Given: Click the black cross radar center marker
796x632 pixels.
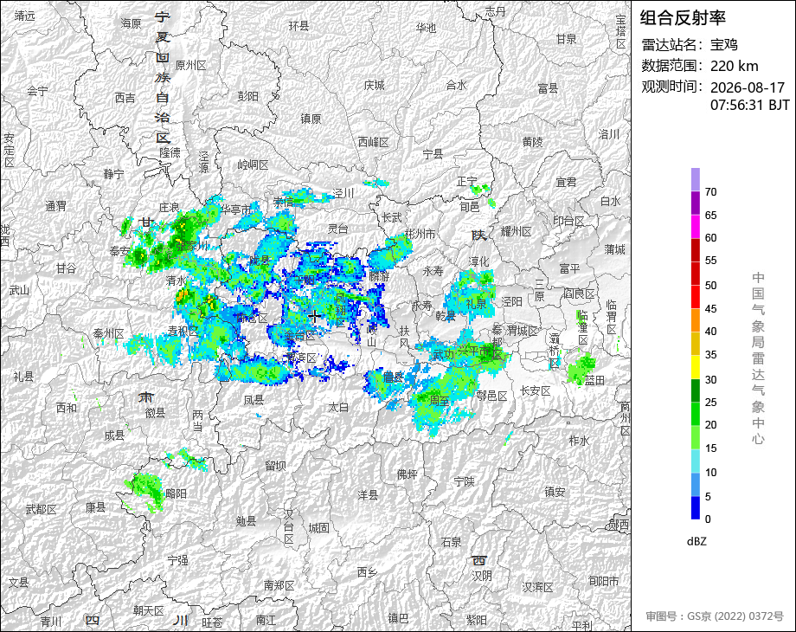Looking at the screenshot, I should coord(314,316).
